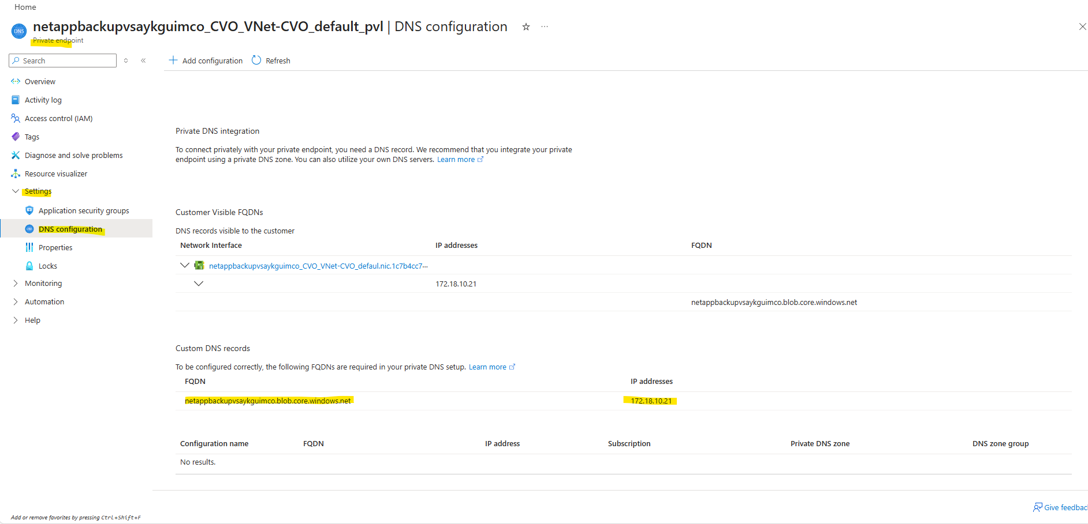1088x524 pixels.
Task: Click the DNS configuration sidebar icon
Action: click(29, 229)
